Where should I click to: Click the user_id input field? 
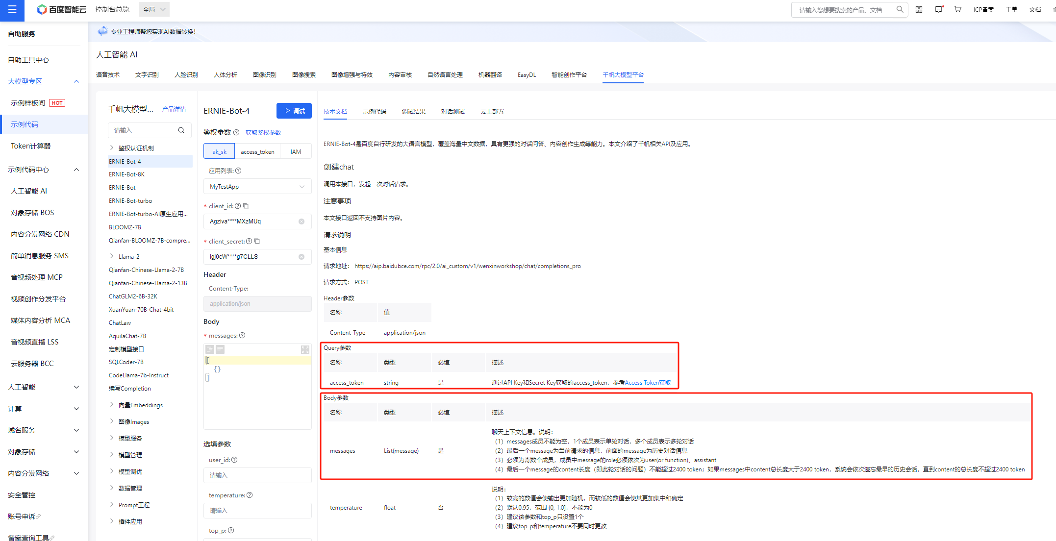coord(257,475)
